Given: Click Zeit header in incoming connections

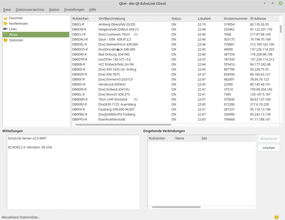Looking at the screenshot, I should click(228, 138).
